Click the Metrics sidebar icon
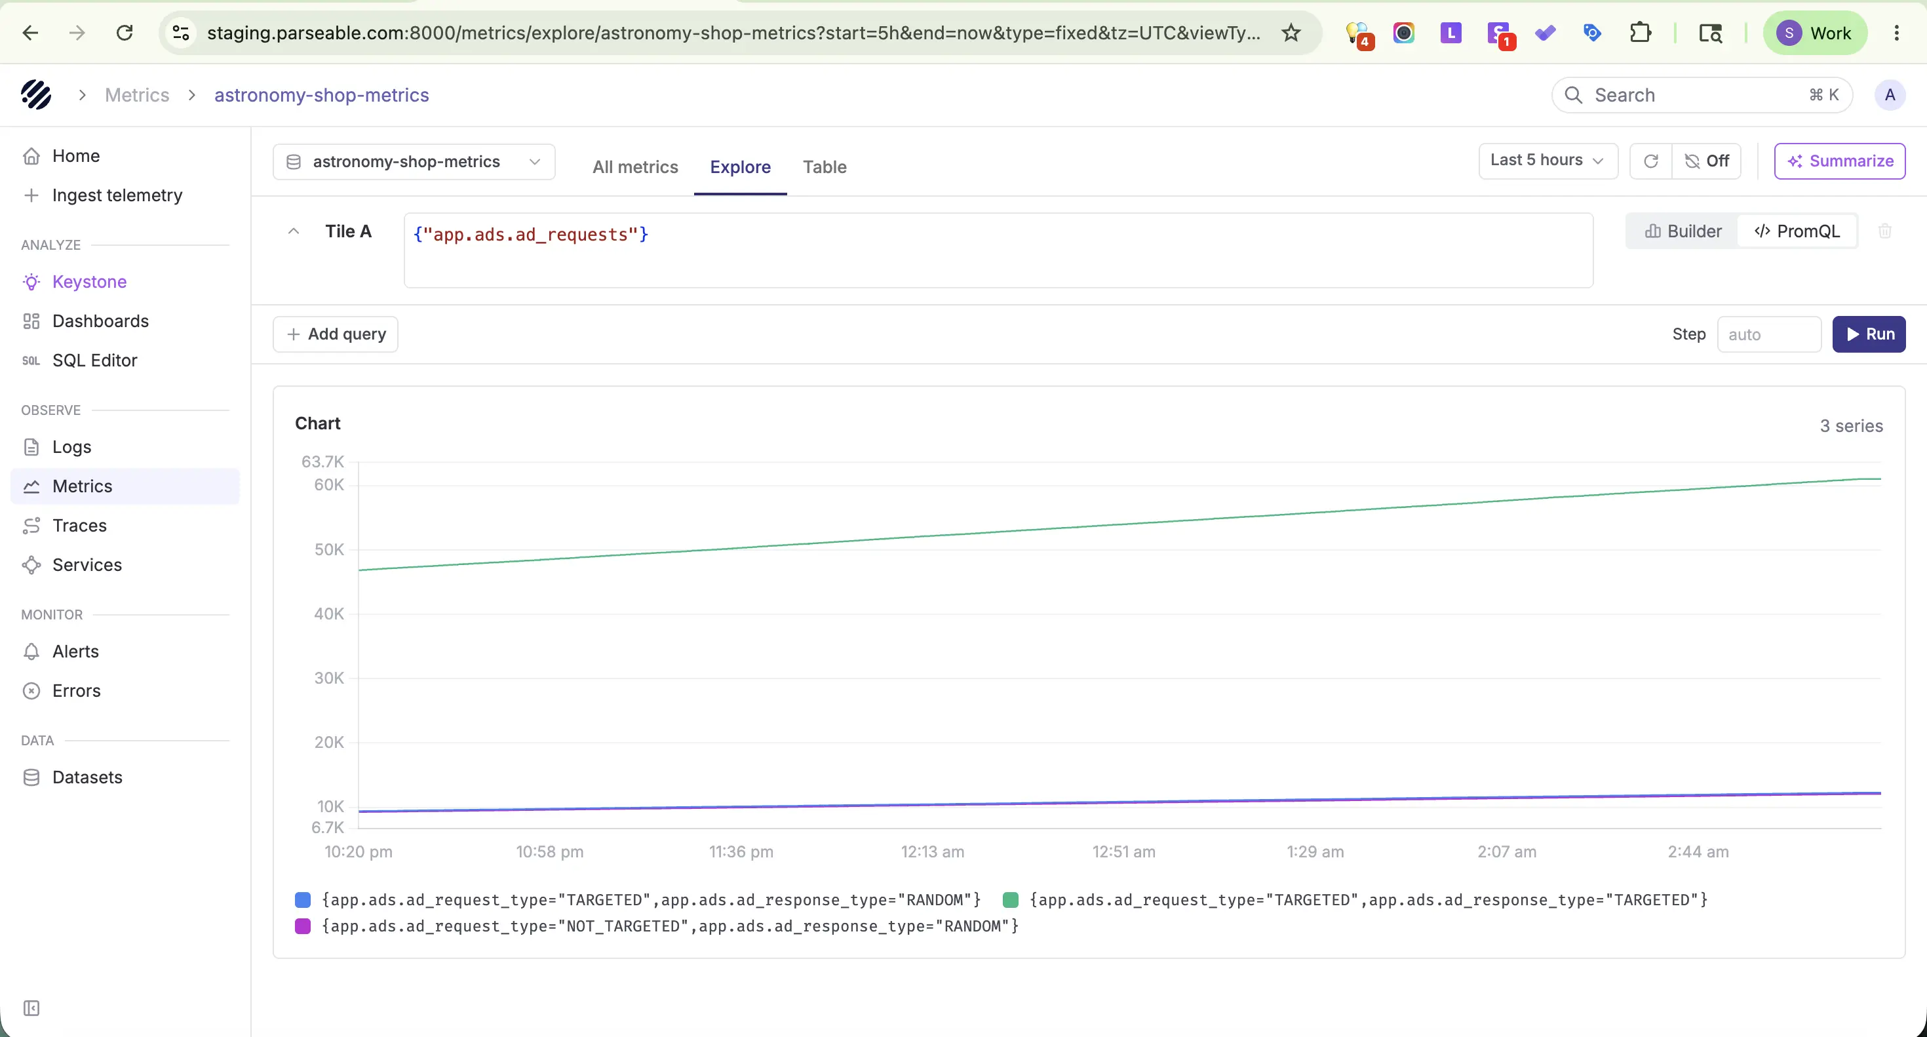Image resolution: width=1927 pixels, height=1037 pixels. point(31,486)
